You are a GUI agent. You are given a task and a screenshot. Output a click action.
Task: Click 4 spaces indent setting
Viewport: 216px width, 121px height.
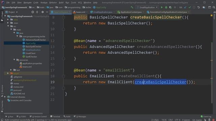186,120
